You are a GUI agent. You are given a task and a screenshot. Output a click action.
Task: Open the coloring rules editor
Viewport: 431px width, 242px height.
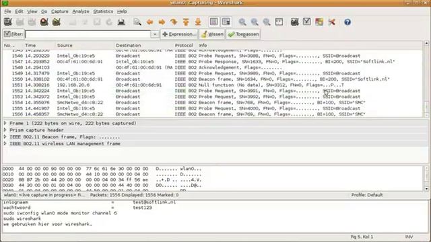click(319, 22)
